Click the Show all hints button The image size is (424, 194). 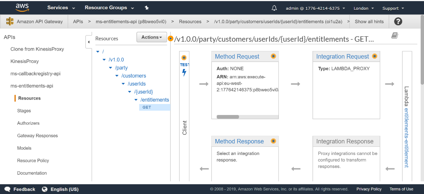pyautogui.click(x=369, y=21)
